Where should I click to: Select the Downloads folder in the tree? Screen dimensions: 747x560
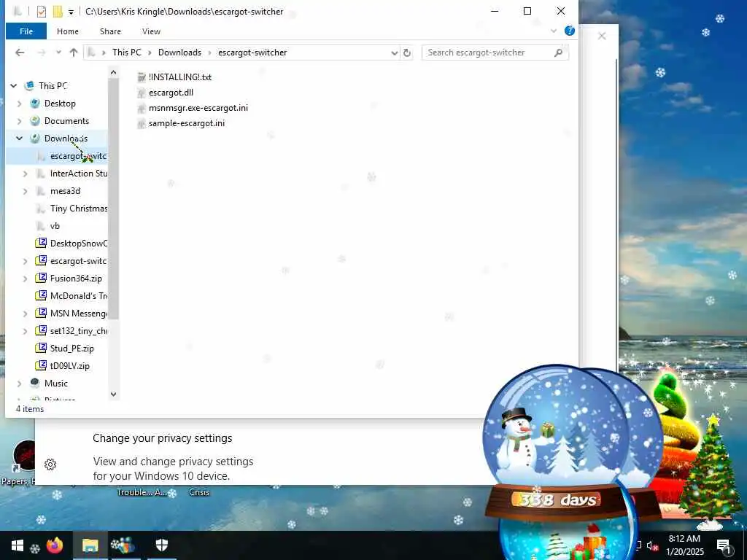point(66,138)
